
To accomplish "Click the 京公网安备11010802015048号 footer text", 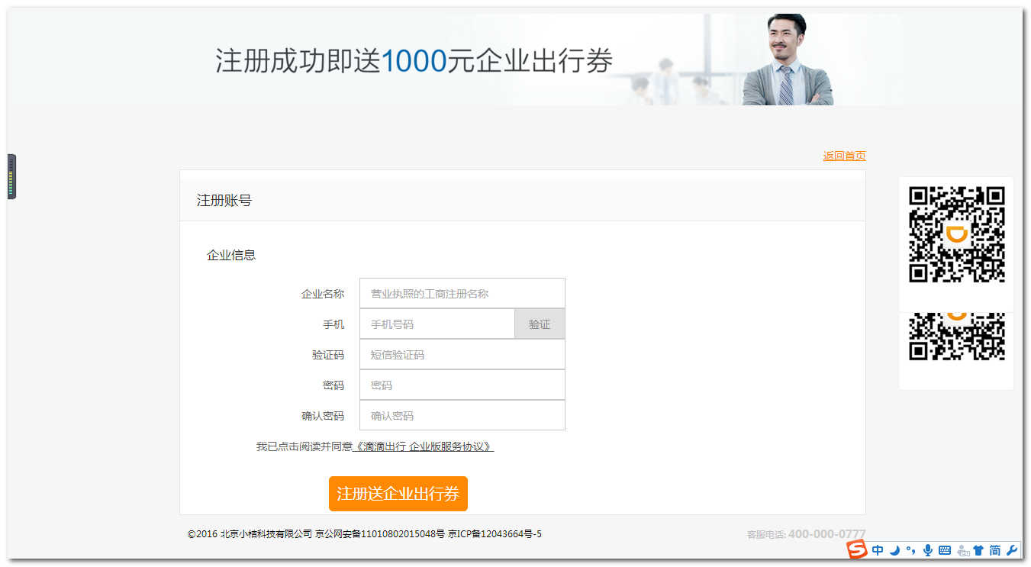I will click(x=380, y=534).
